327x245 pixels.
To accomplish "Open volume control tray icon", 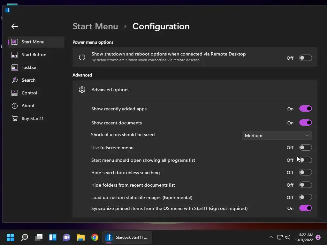I will click(288, 237).
